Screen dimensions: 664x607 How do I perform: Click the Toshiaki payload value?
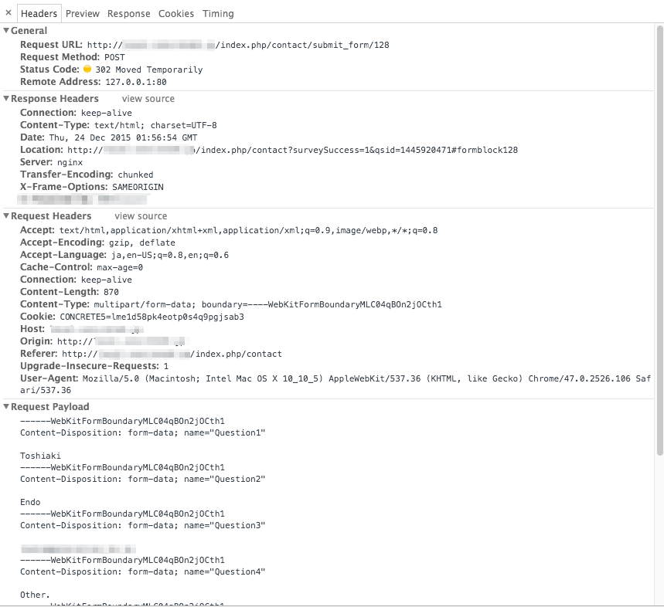[x=41, y=456]
